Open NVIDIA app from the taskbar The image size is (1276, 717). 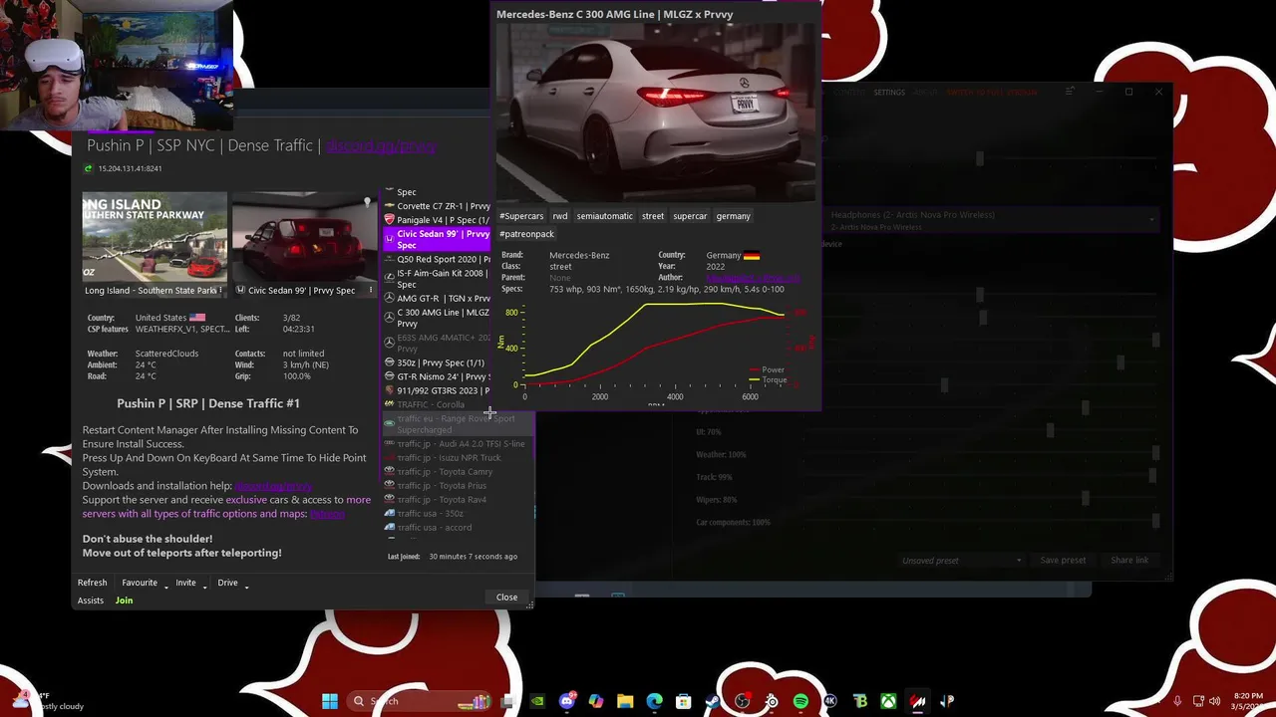tap(538, 701)
